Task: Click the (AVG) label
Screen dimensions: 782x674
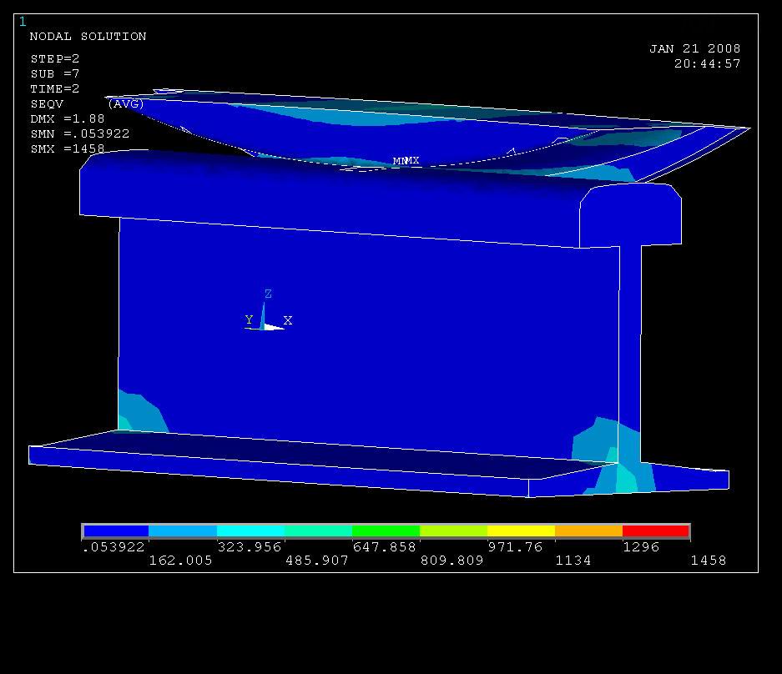Action: click(x=126, y=103)
